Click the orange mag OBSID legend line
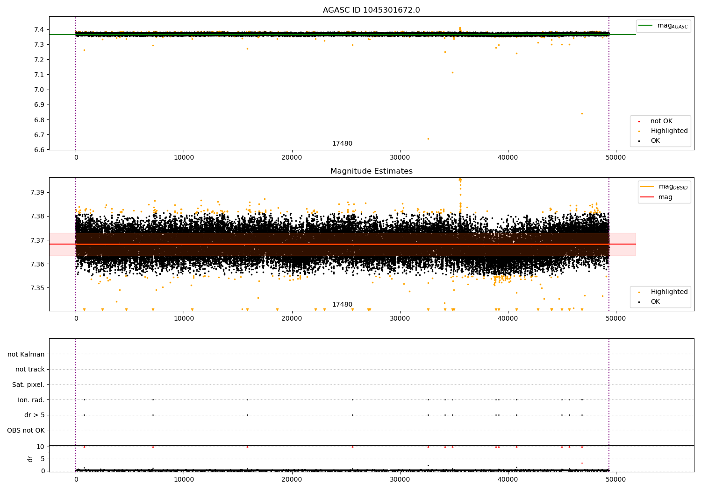 [x=647, y=187]
